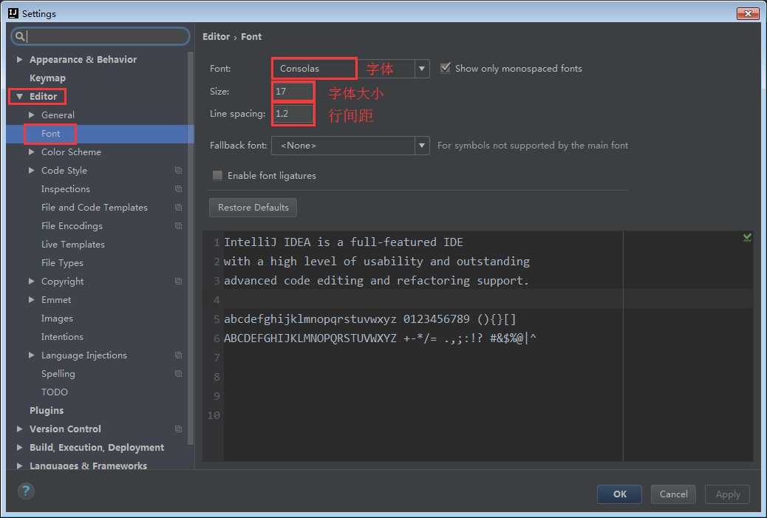Expand Languages & Frameworks arrow
Screen dimensions: 767x518
[x=19, y=466]
